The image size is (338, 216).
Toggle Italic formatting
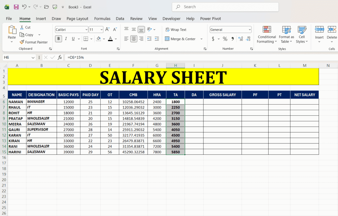(66, 39)
